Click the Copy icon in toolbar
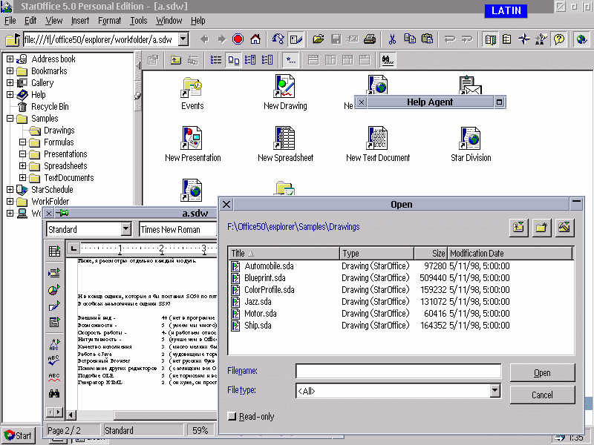This screenshot has height=445, width=594. (x=410, y=39)
